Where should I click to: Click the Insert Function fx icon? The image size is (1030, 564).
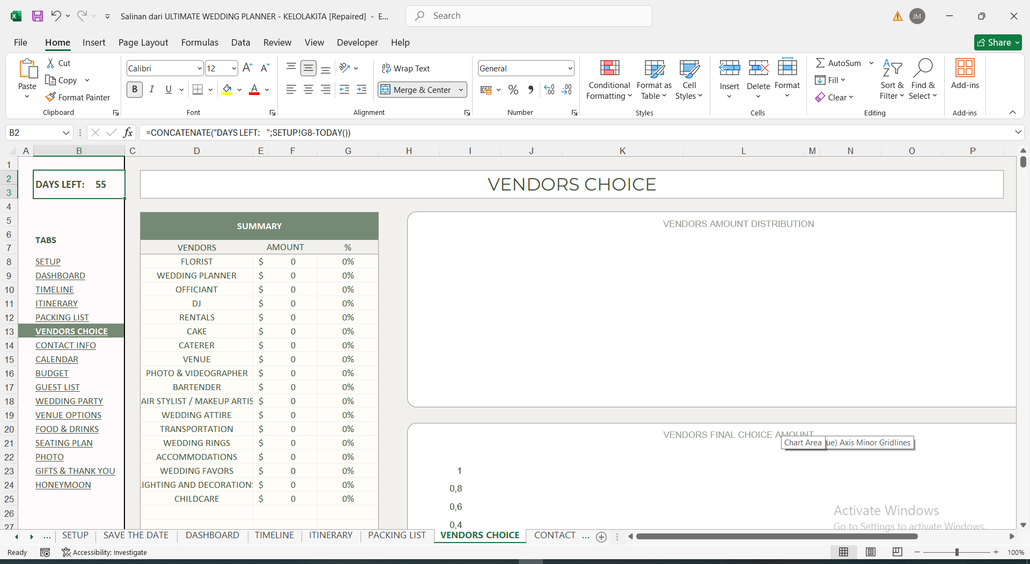[x=128, y=133]
